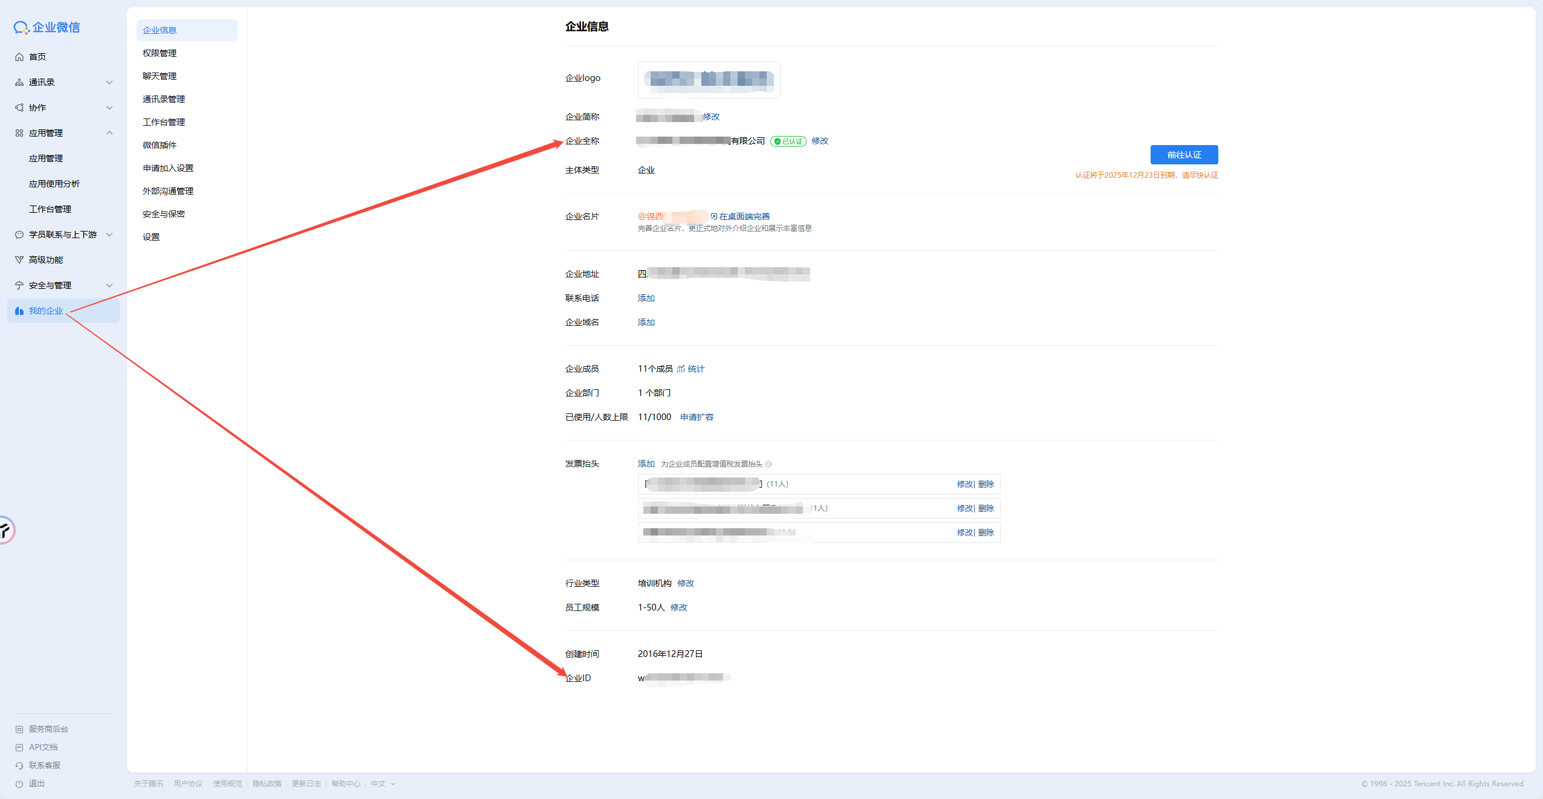Viewport: 1543px width, 799px height.
Task: Click 申请扩容 link
Action: point(697,417)
